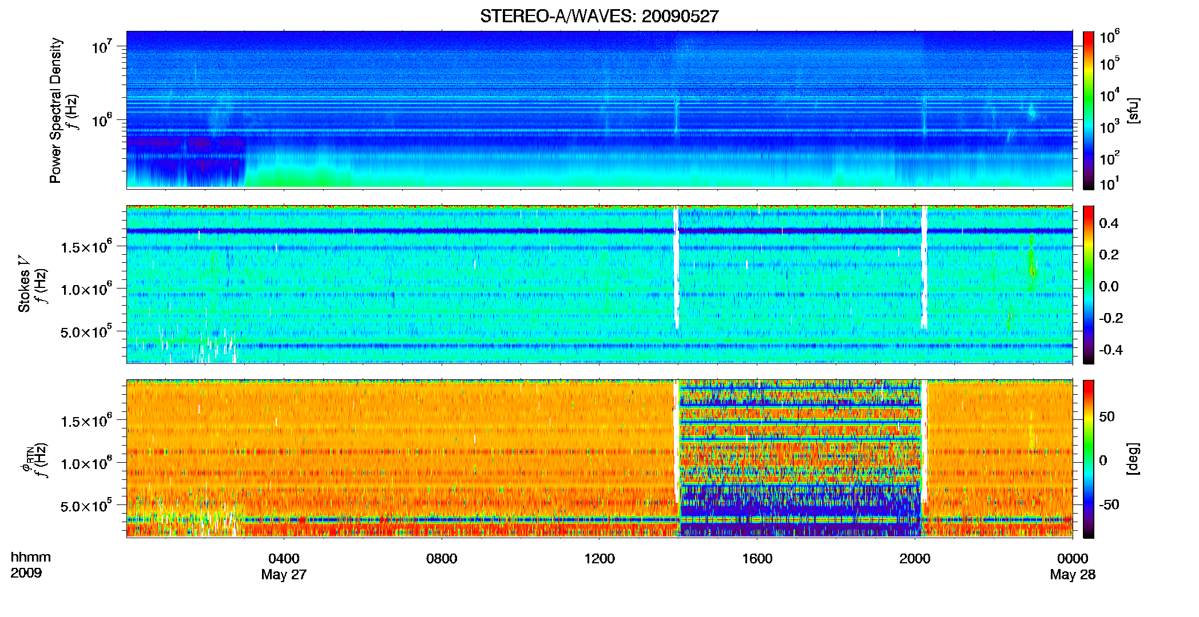Screen dimensions: 1199x617
Task: Click the -50 degree colorbar tick label
Action: (x=1109, y=504)
